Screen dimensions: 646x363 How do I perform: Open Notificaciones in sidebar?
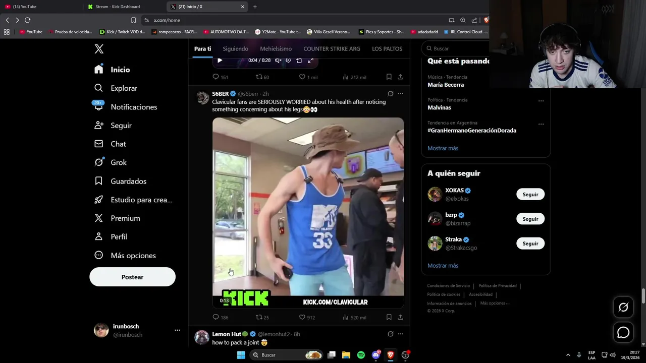coord(126,107)
